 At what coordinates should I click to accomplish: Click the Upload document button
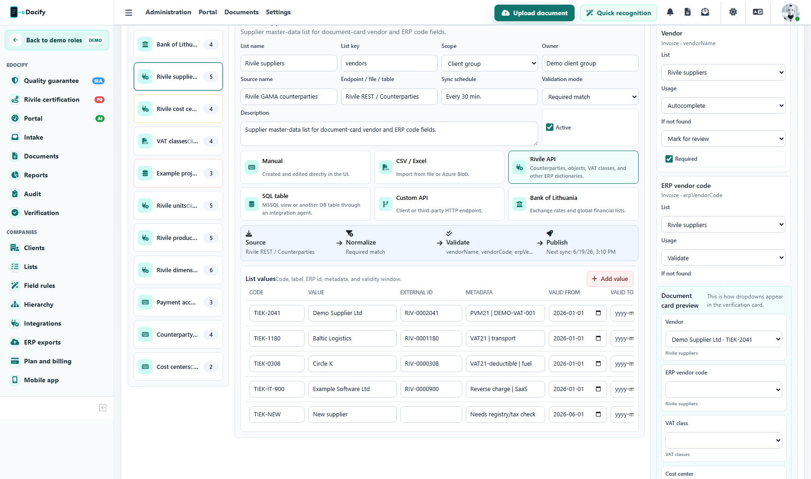click(535, 13)
